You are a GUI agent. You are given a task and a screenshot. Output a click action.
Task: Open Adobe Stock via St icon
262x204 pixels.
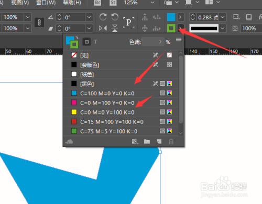pyautogui.click(x=113, y=3)
